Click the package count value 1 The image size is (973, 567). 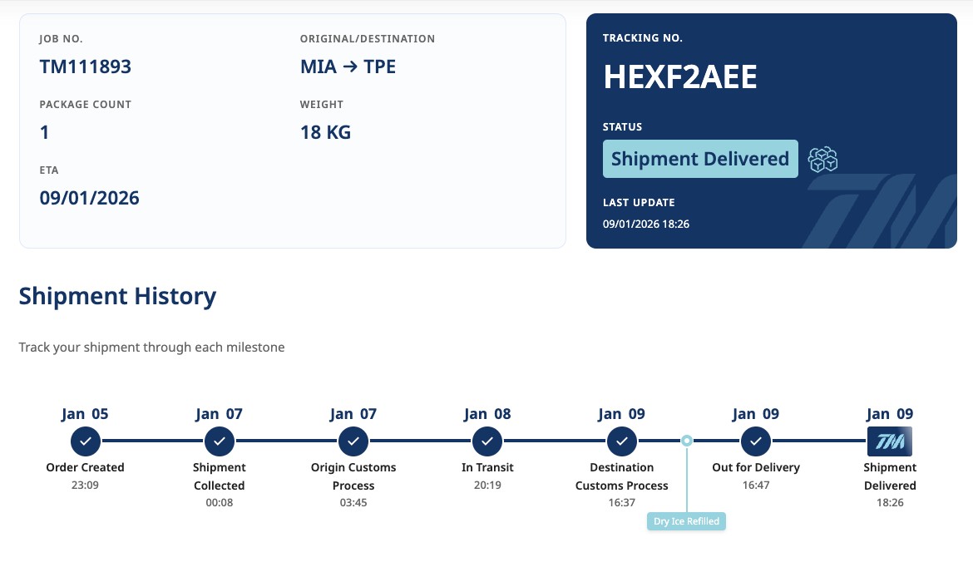[45, 132]
